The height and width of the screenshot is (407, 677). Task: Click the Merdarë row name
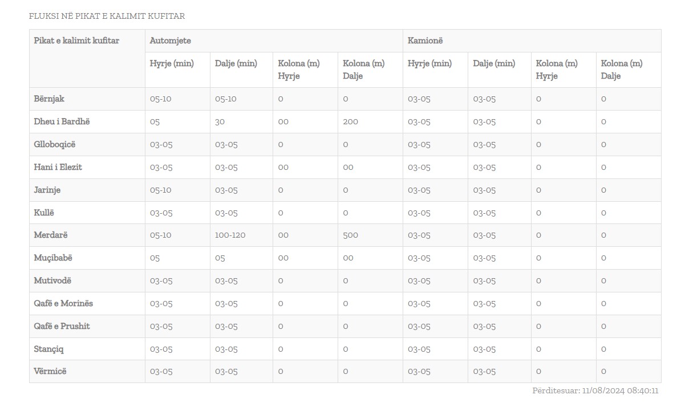point(51,235)
